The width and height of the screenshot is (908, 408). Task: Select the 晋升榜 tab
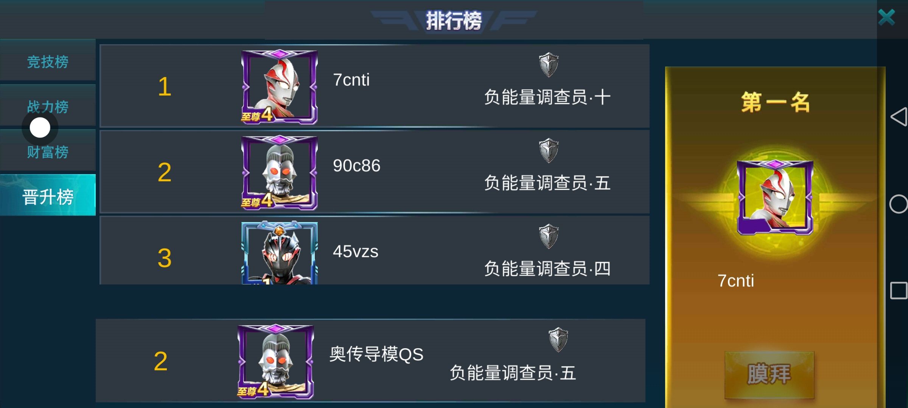(48, 197)
